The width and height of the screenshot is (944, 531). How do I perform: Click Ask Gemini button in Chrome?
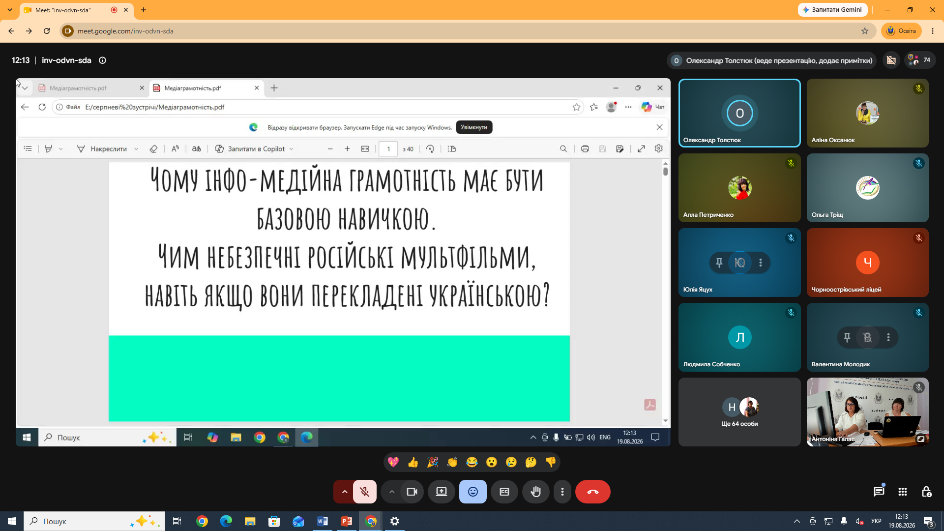[832, 10]
